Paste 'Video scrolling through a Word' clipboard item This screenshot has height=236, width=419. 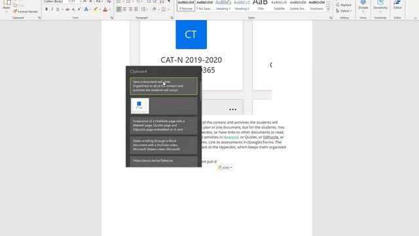[x=164, y=145]
